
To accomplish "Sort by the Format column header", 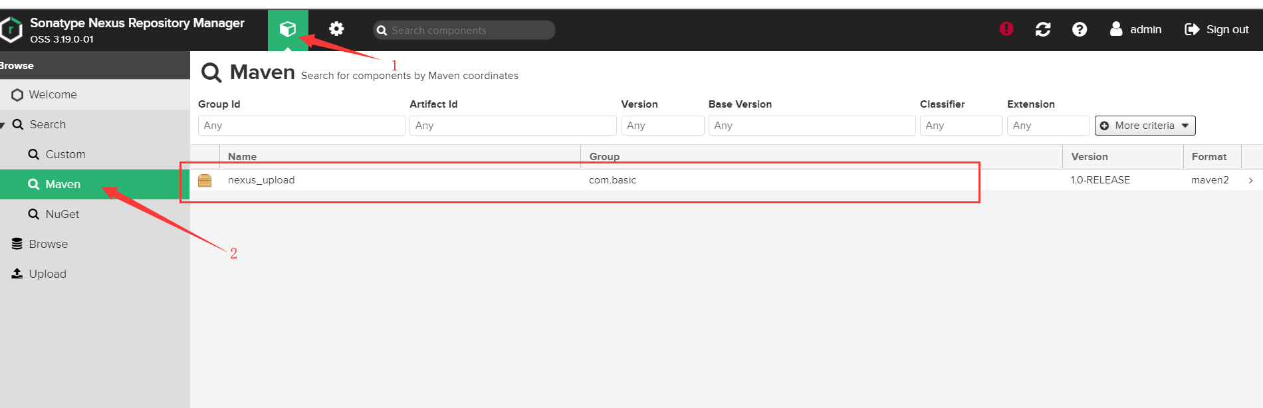I will (x=1212, y=157).
